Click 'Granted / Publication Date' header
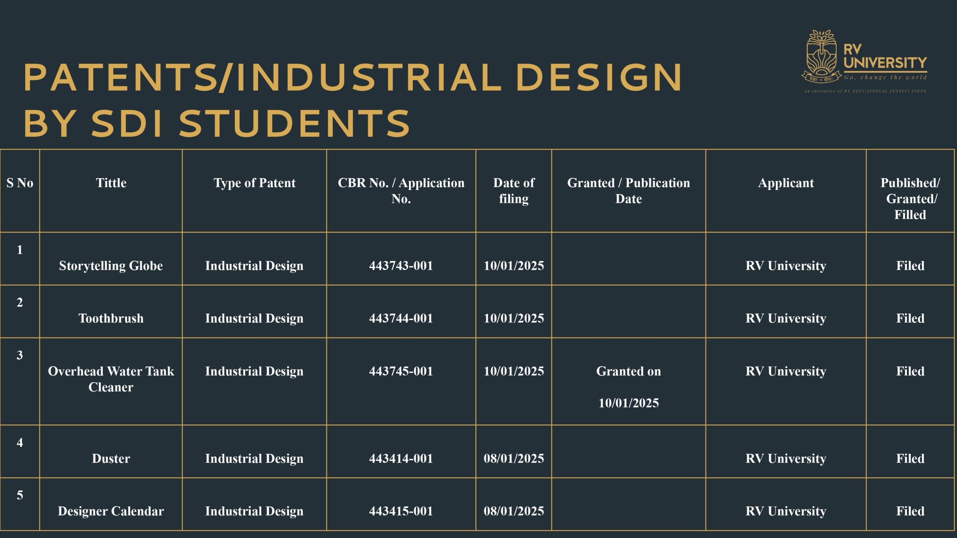 (628, 191)
